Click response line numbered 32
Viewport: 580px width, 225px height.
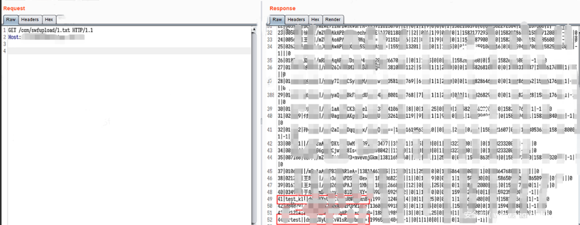coord(376,33)
